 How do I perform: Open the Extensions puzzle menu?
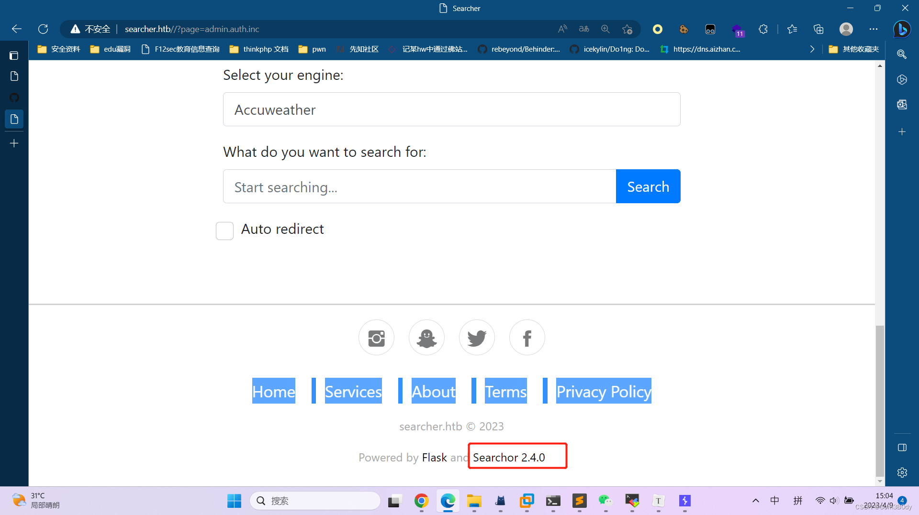pos(763,29)
